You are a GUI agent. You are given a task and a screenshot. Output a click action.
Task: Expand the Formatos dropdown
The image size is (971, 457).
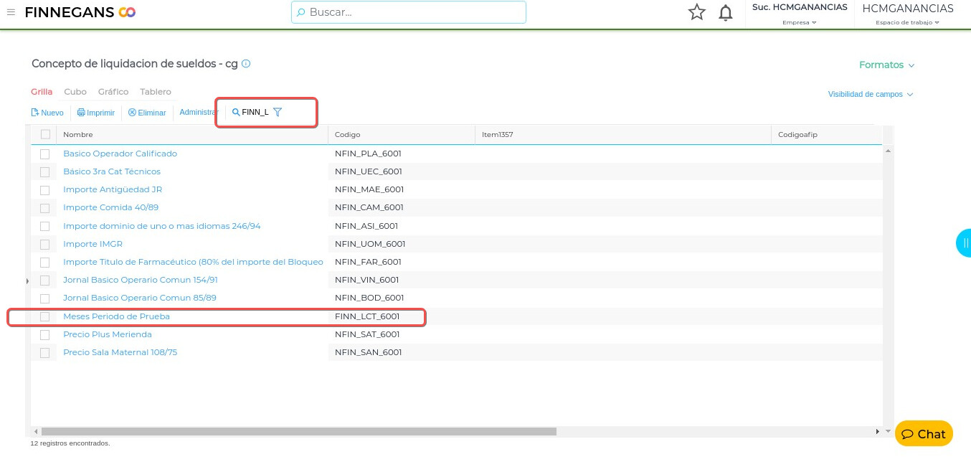[886, 65]
